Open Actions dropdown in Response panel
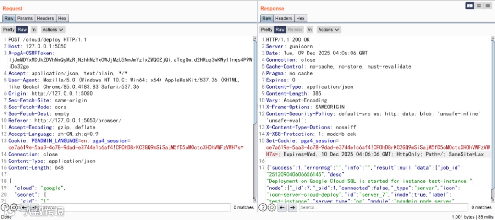The width and height of the screenshot is (495, 220). tap(329, 30)
